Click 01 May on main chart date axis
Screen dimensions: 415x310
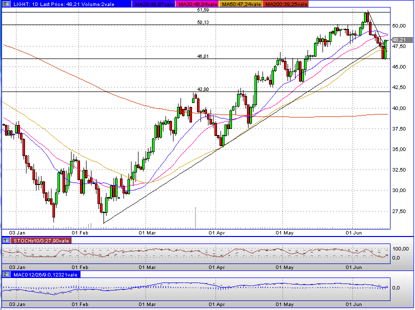pos(284,232)
